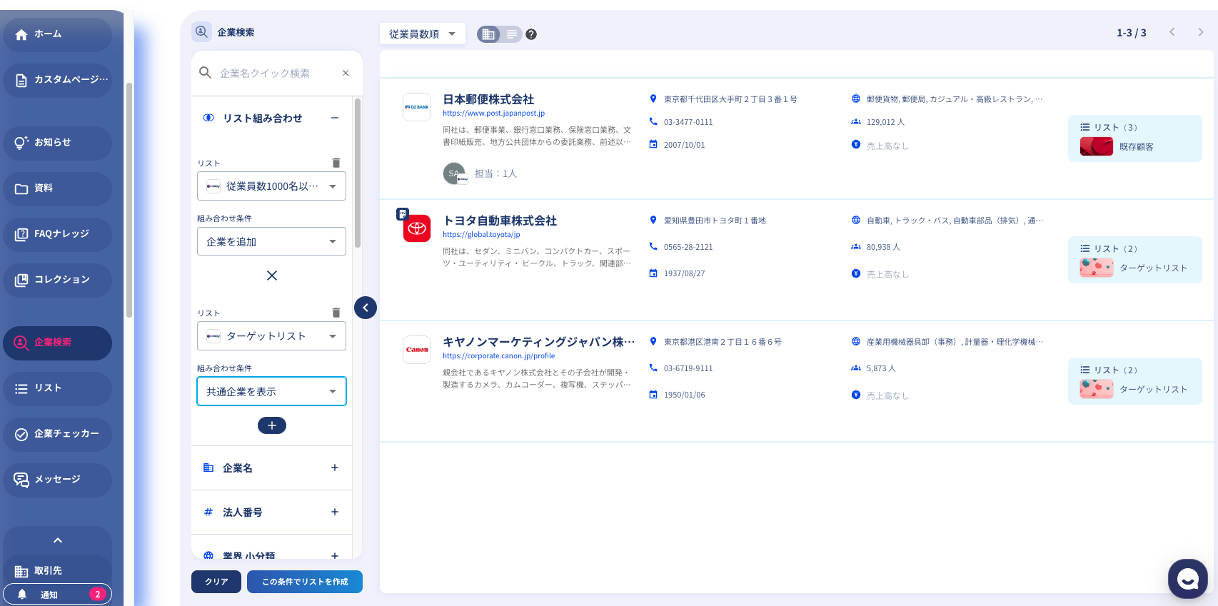Open the chat support widget
The height and width of the screenshot is (606, 1218).
1188,579
